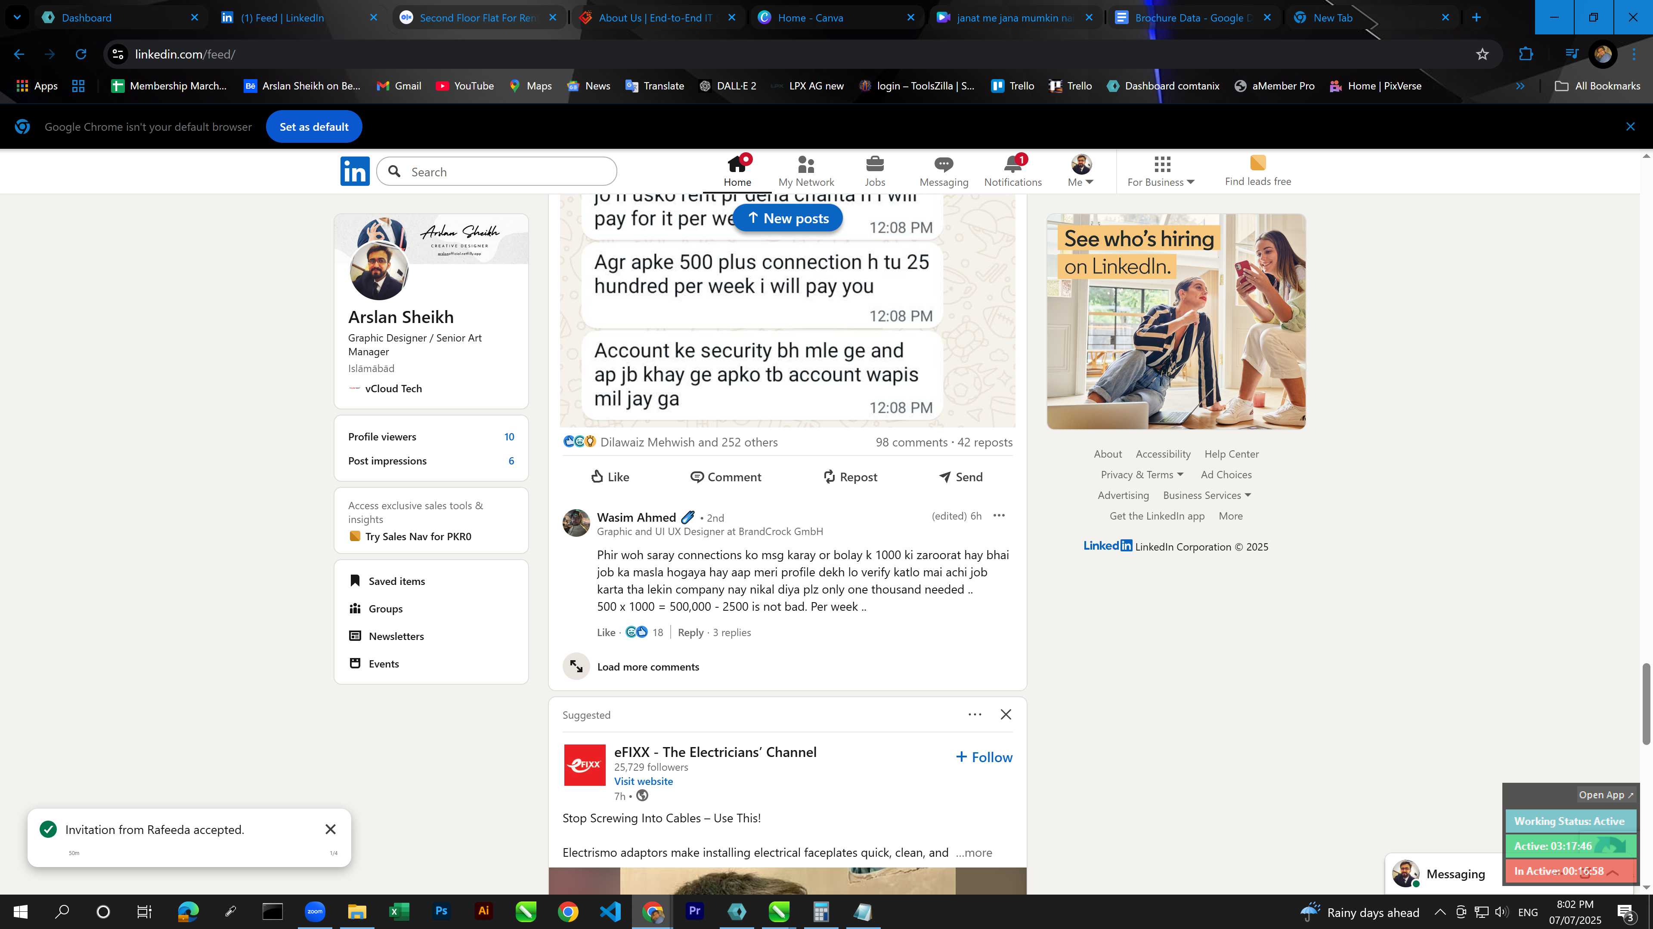Screen dimensions: 1653x929
Task: Click Open App in tracker widget
Action: click(1606, 796)
